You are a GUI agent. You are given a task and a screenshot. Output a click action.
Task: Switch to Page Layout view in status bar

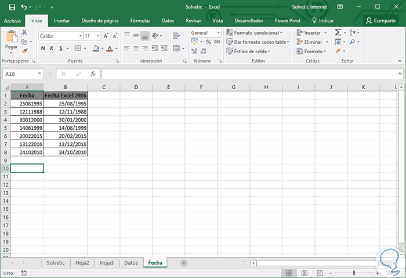click(304, 273)
